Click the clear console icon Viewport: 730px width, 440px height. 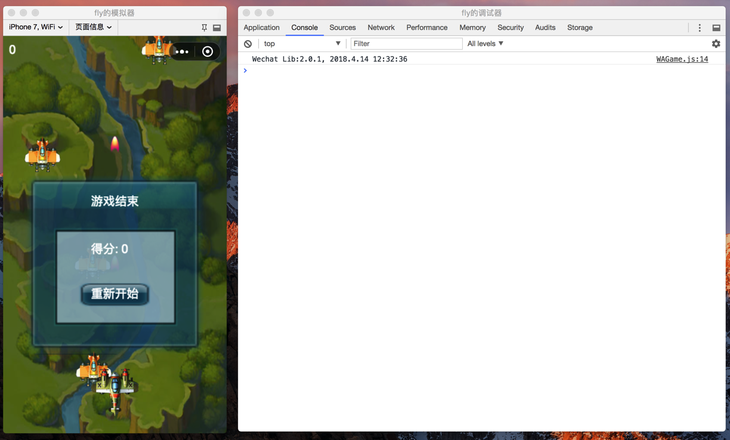point(248,44)
